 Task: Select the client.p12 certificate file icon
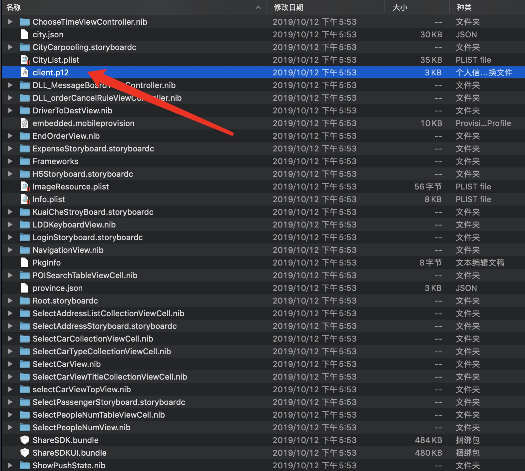coord(25,72)
